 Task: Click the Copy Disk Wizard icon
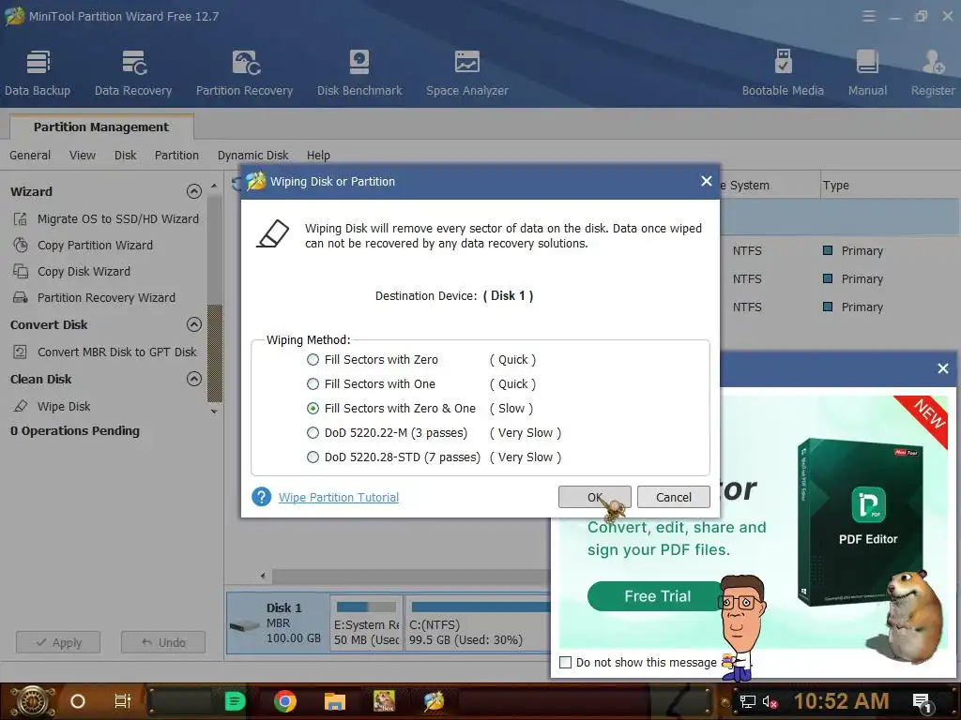pos(21,271)
